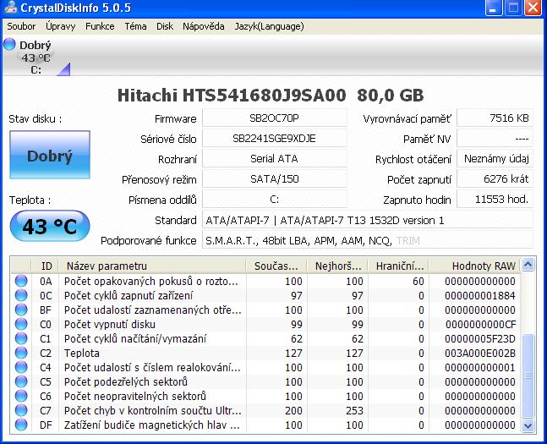Open the Nápověda menu
Screen dimensions: 547x444
point(204,26)
